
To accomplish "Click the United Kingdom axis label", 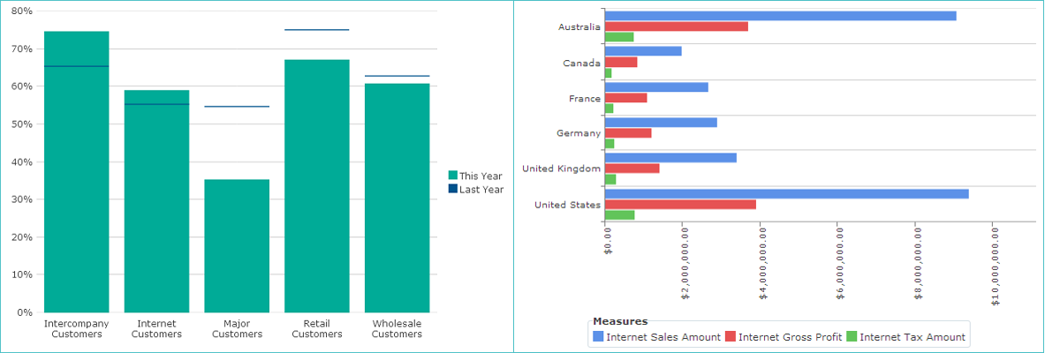I will pyautogui.click(x=561, y=169).
